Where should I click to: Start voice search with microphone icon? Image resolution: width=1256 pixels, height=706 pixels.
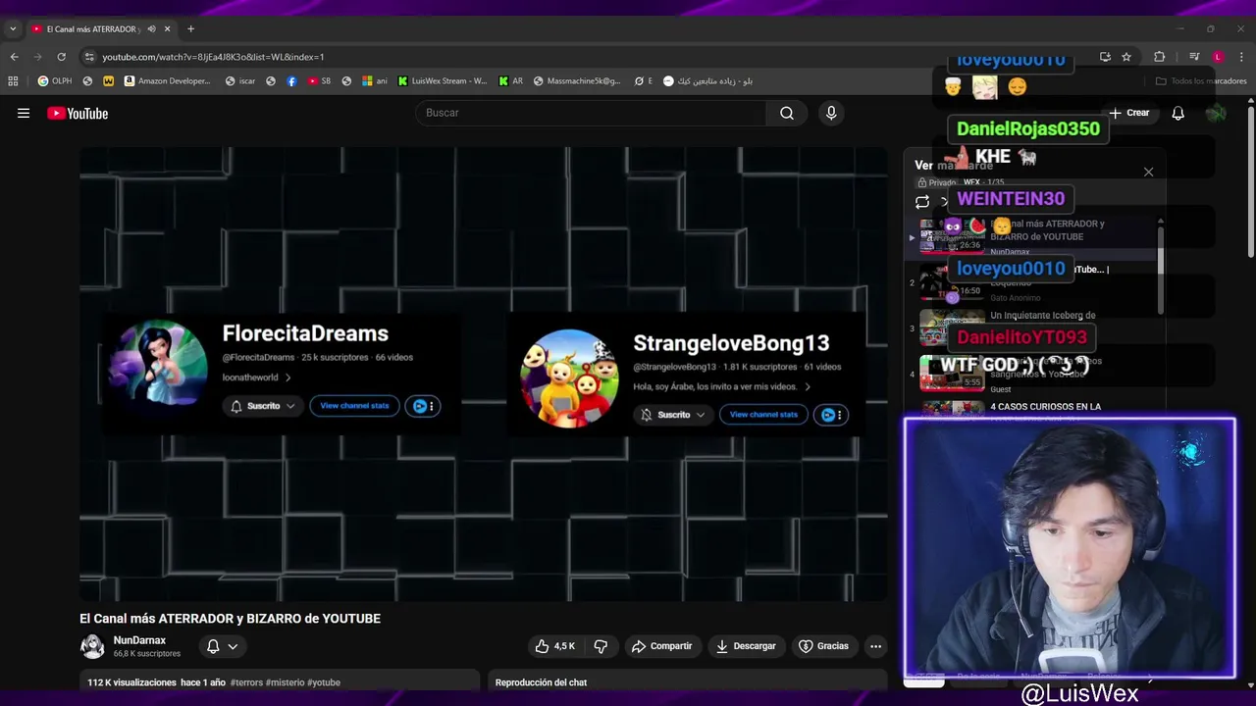coord(831,113)
